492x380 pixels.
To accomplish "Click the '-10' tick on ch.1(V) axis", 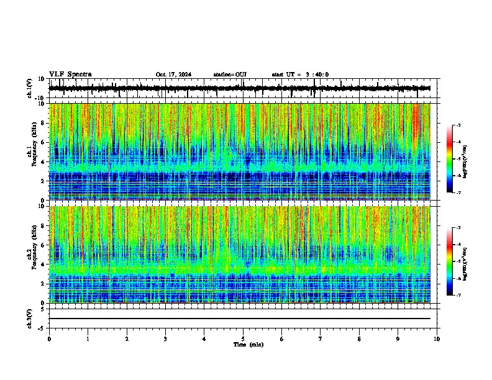I will point(40,98).
